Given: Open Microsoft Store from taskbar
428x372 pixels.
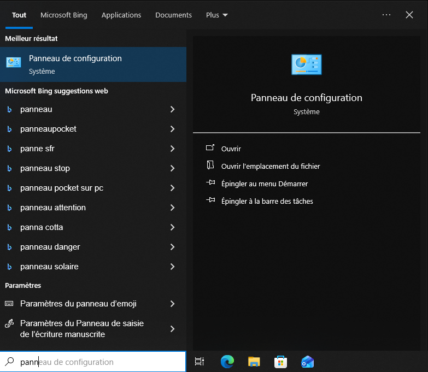Looking at the screenshot, I should coord(280,362).
